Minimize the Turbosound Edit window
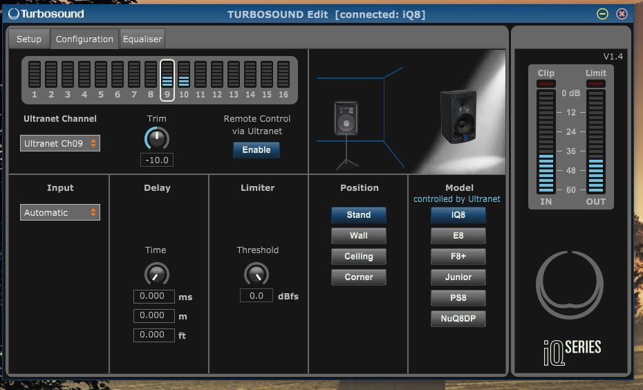This screenshot has width=643, height=390. [602, 14]
